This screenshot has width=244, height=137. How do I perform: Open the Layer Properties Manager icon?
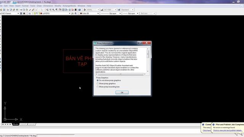[30, 13]
